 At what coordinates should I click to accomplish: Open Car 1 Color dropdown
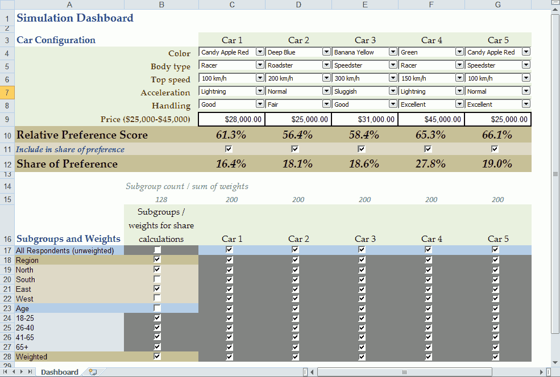click(260, 52)
